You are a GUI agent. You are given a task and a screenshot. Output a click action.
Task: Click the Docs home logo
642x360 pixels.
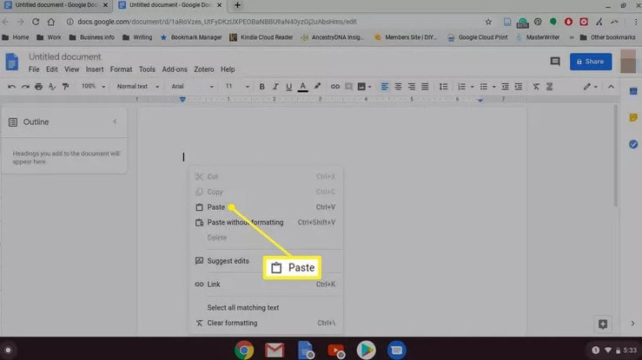12,62
